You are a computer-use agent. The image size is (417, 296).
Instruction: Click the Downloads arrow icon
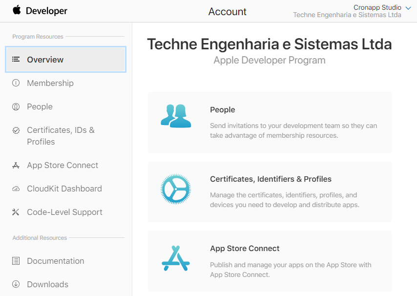(x=16, y=284)
